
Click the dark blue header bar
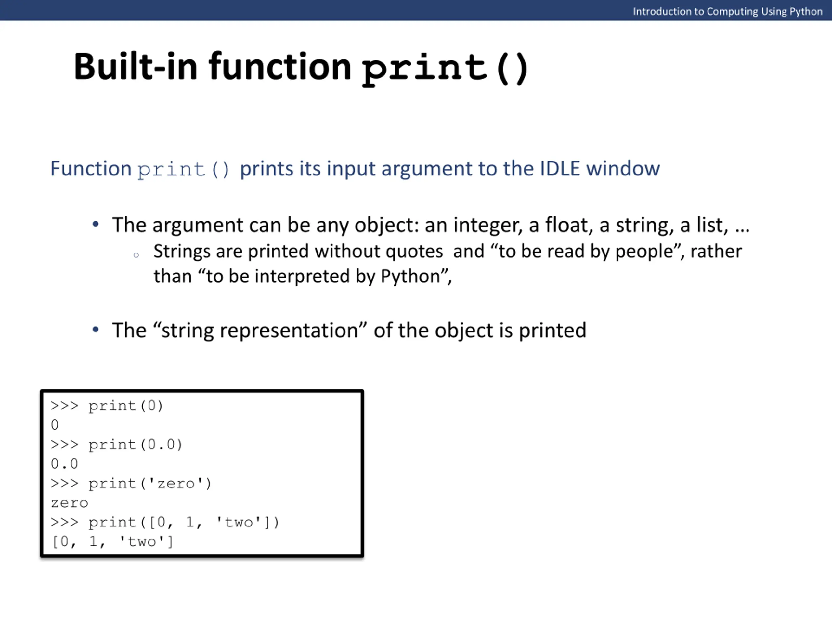tap(416, 10)
